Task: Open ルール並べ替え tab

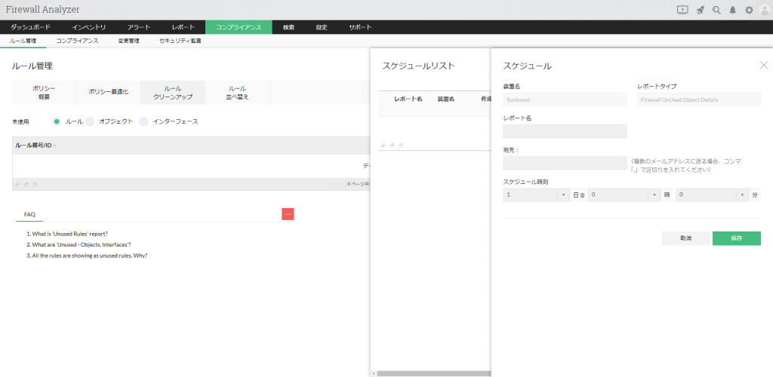Action: coord(237,93)
